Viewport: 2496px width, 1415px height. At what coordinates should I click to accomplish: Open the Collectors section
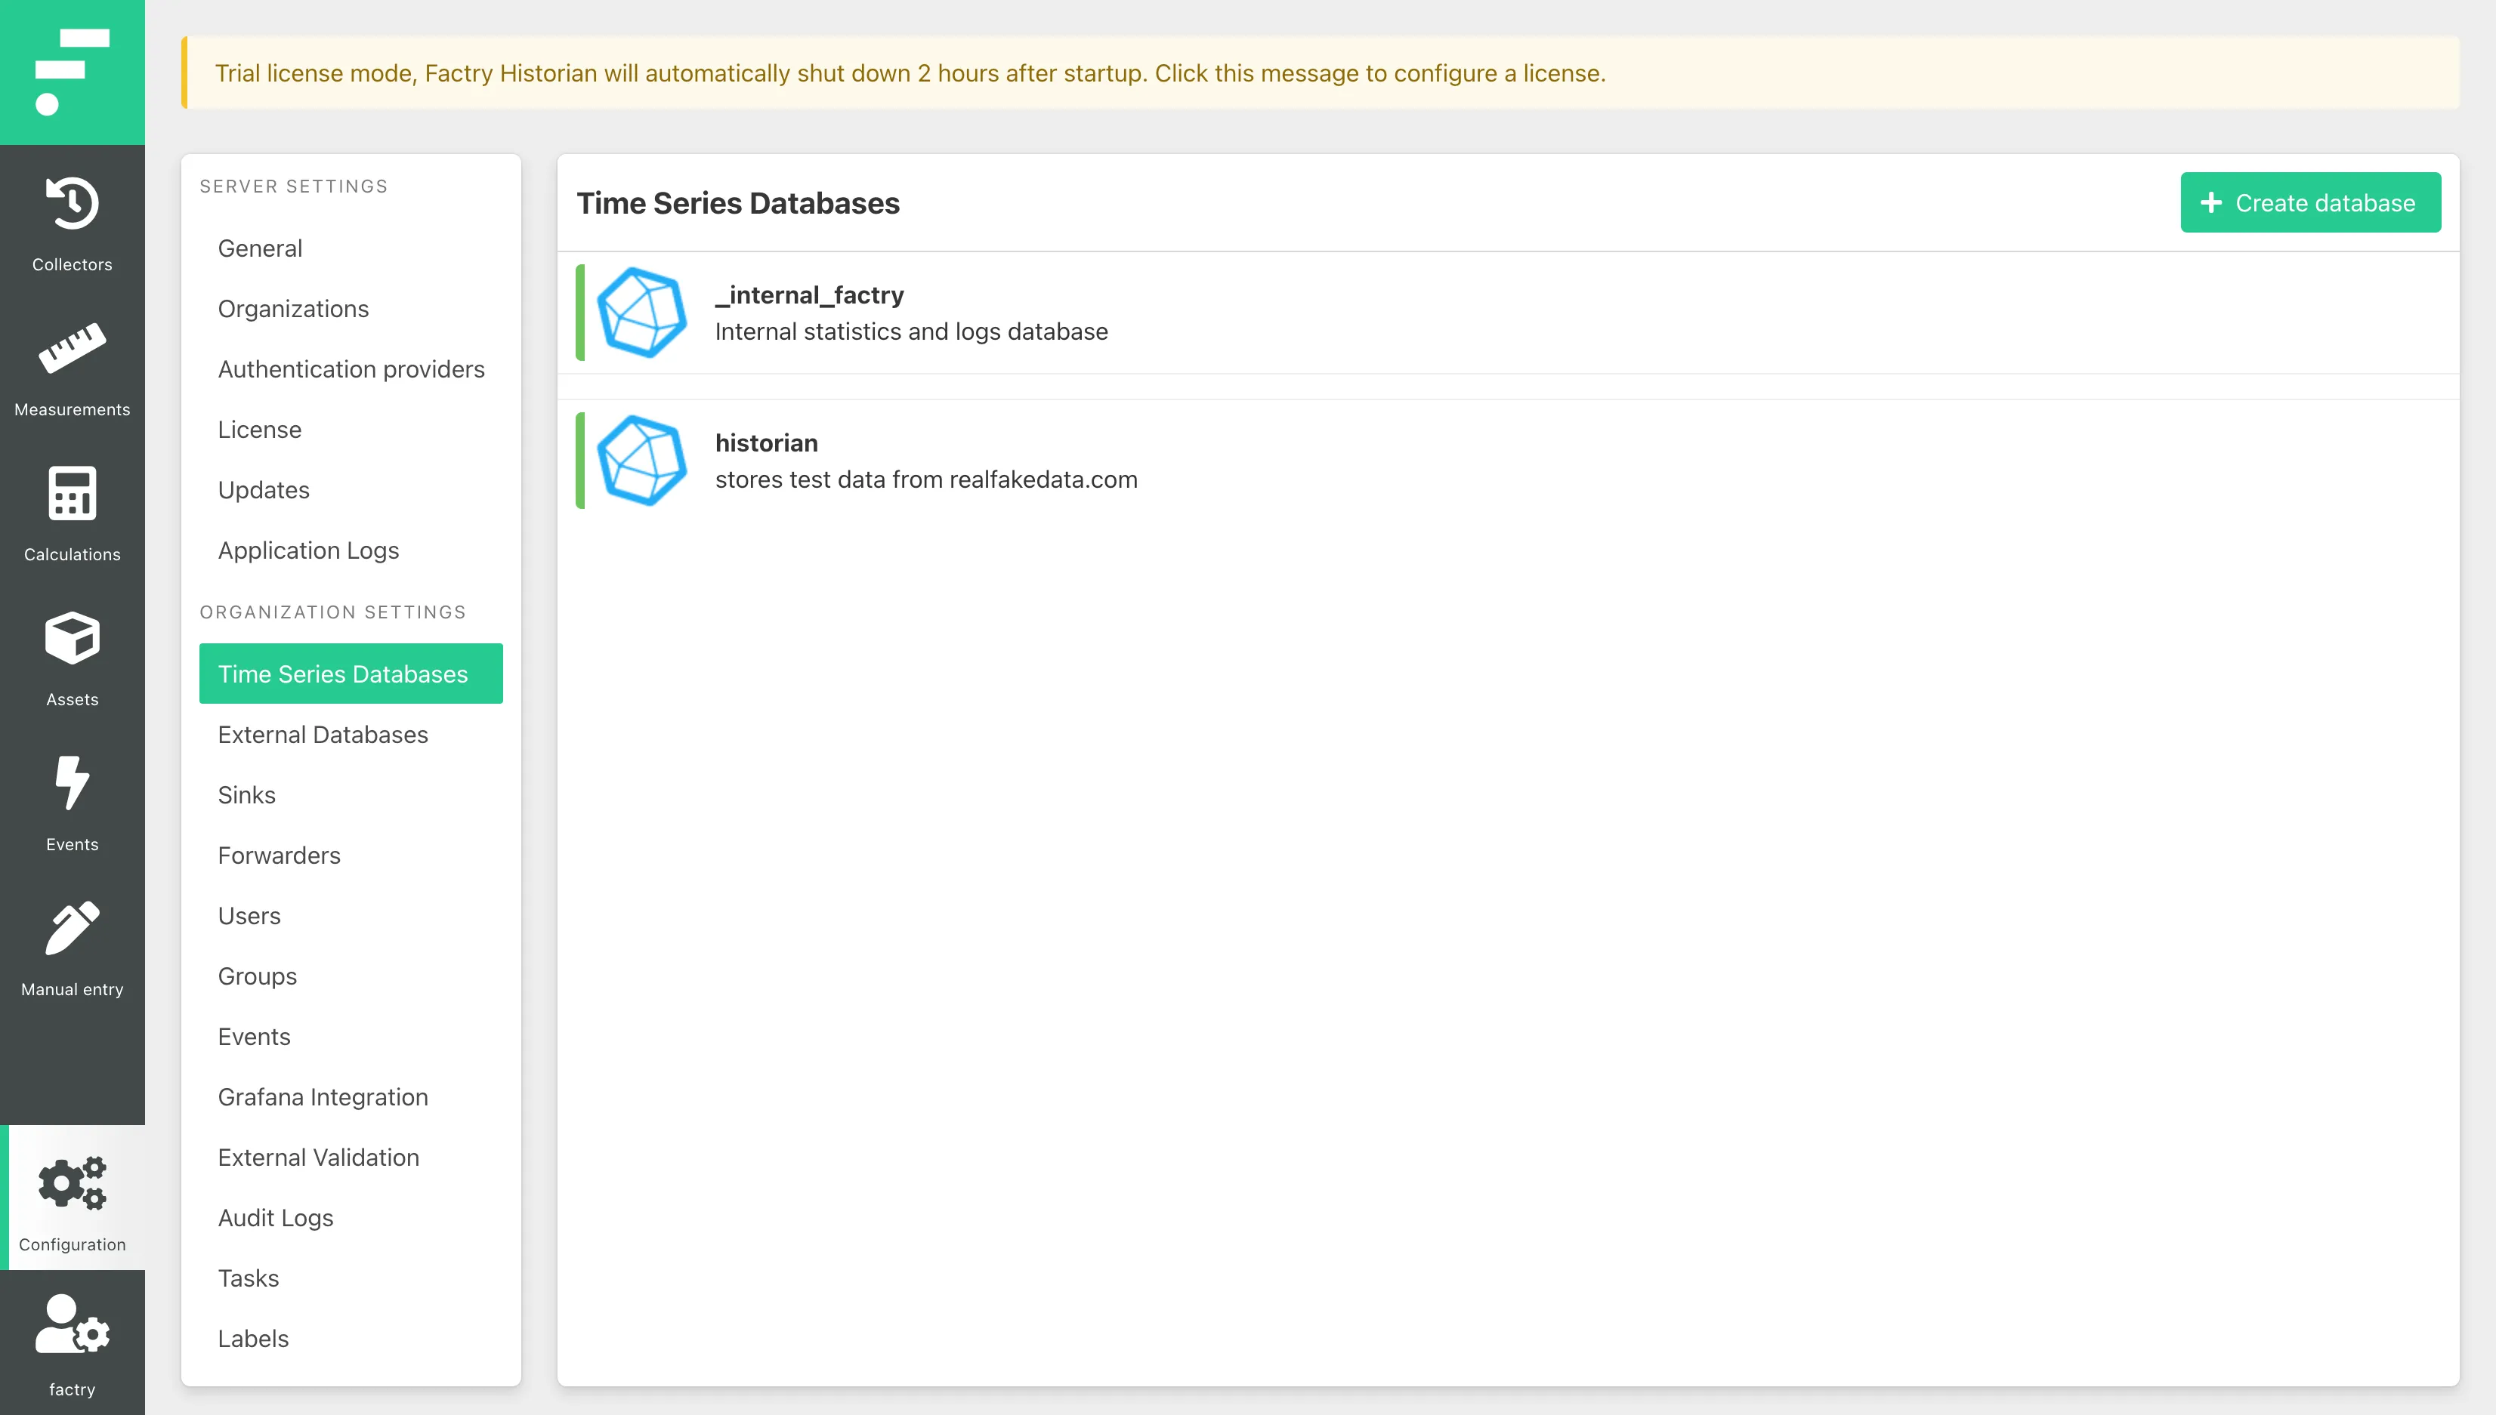click(x=72, y=224)
